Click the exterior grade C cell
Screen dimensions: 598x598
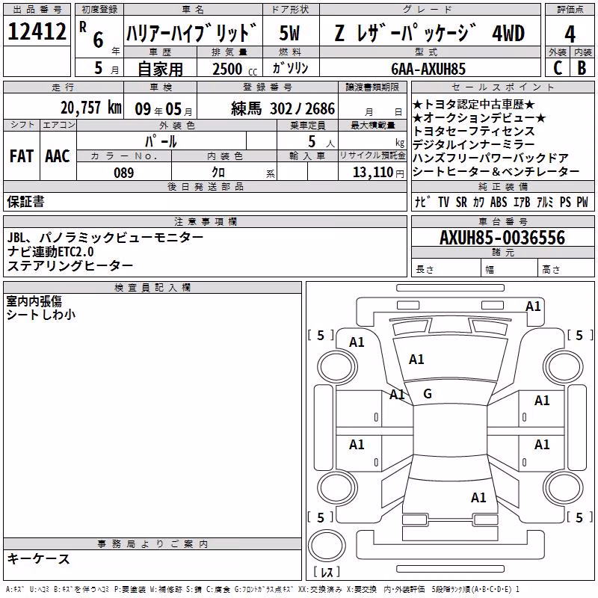(x=558, y=68)
